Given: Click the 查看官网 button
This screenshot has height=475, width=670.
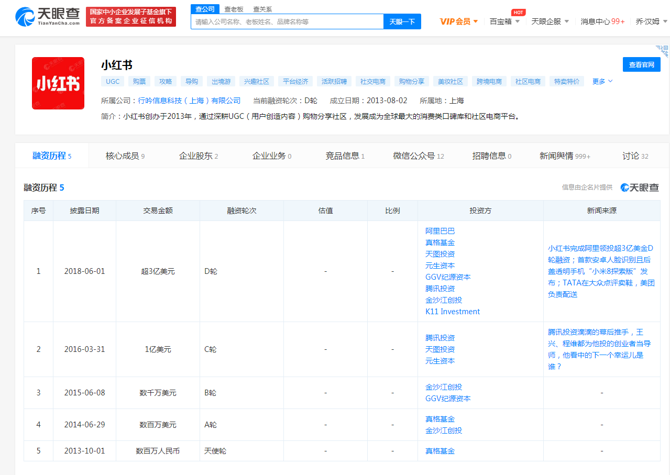Looking at the screenshot, I should pyautogui.click(x=642, y=64).
